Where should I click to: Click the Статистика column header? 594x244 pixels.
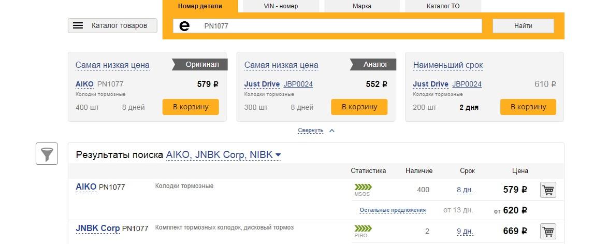[x=368, y=171]
